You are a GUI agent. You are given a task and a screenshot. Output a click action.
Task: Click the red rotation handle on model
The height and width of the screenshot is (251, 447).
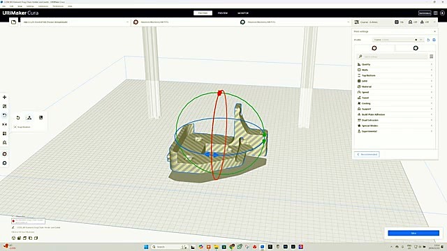[220, 93]
